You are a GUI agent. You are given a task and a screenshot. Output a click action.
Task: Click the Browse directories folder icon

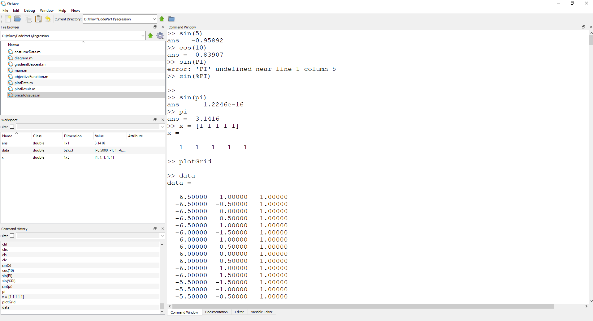[171, 19]
